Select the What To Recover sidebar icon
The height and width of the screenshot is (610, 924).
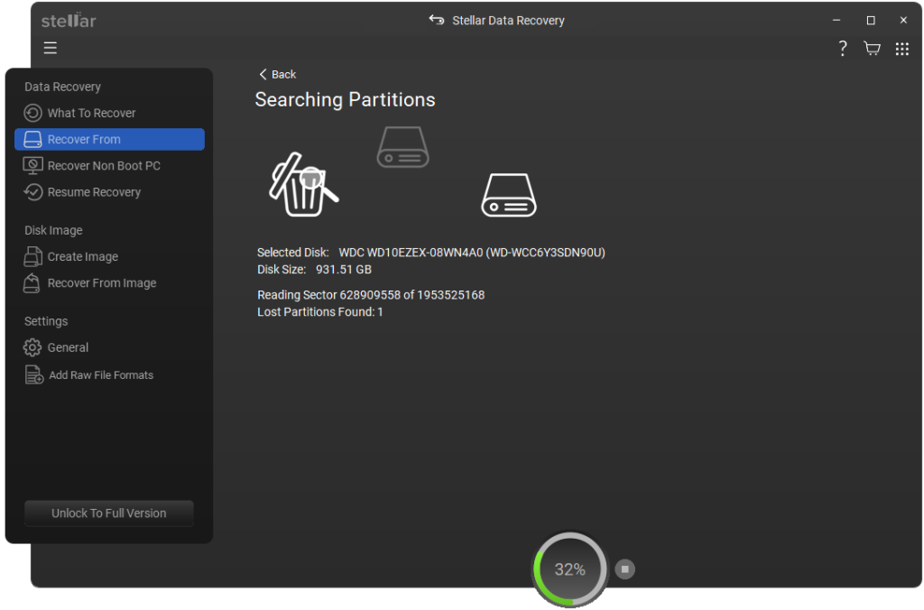(33, 113)
